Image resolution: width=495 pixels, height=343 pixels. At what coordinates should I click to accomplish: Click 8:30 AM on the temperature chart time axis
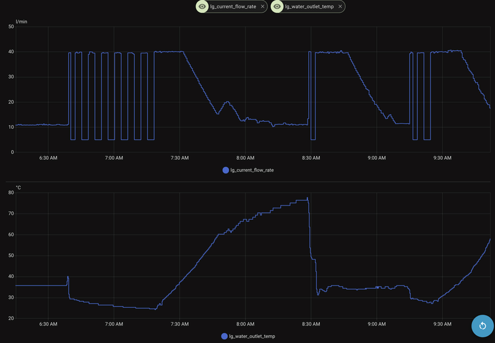pyautogui.click(x=311, y=324)
